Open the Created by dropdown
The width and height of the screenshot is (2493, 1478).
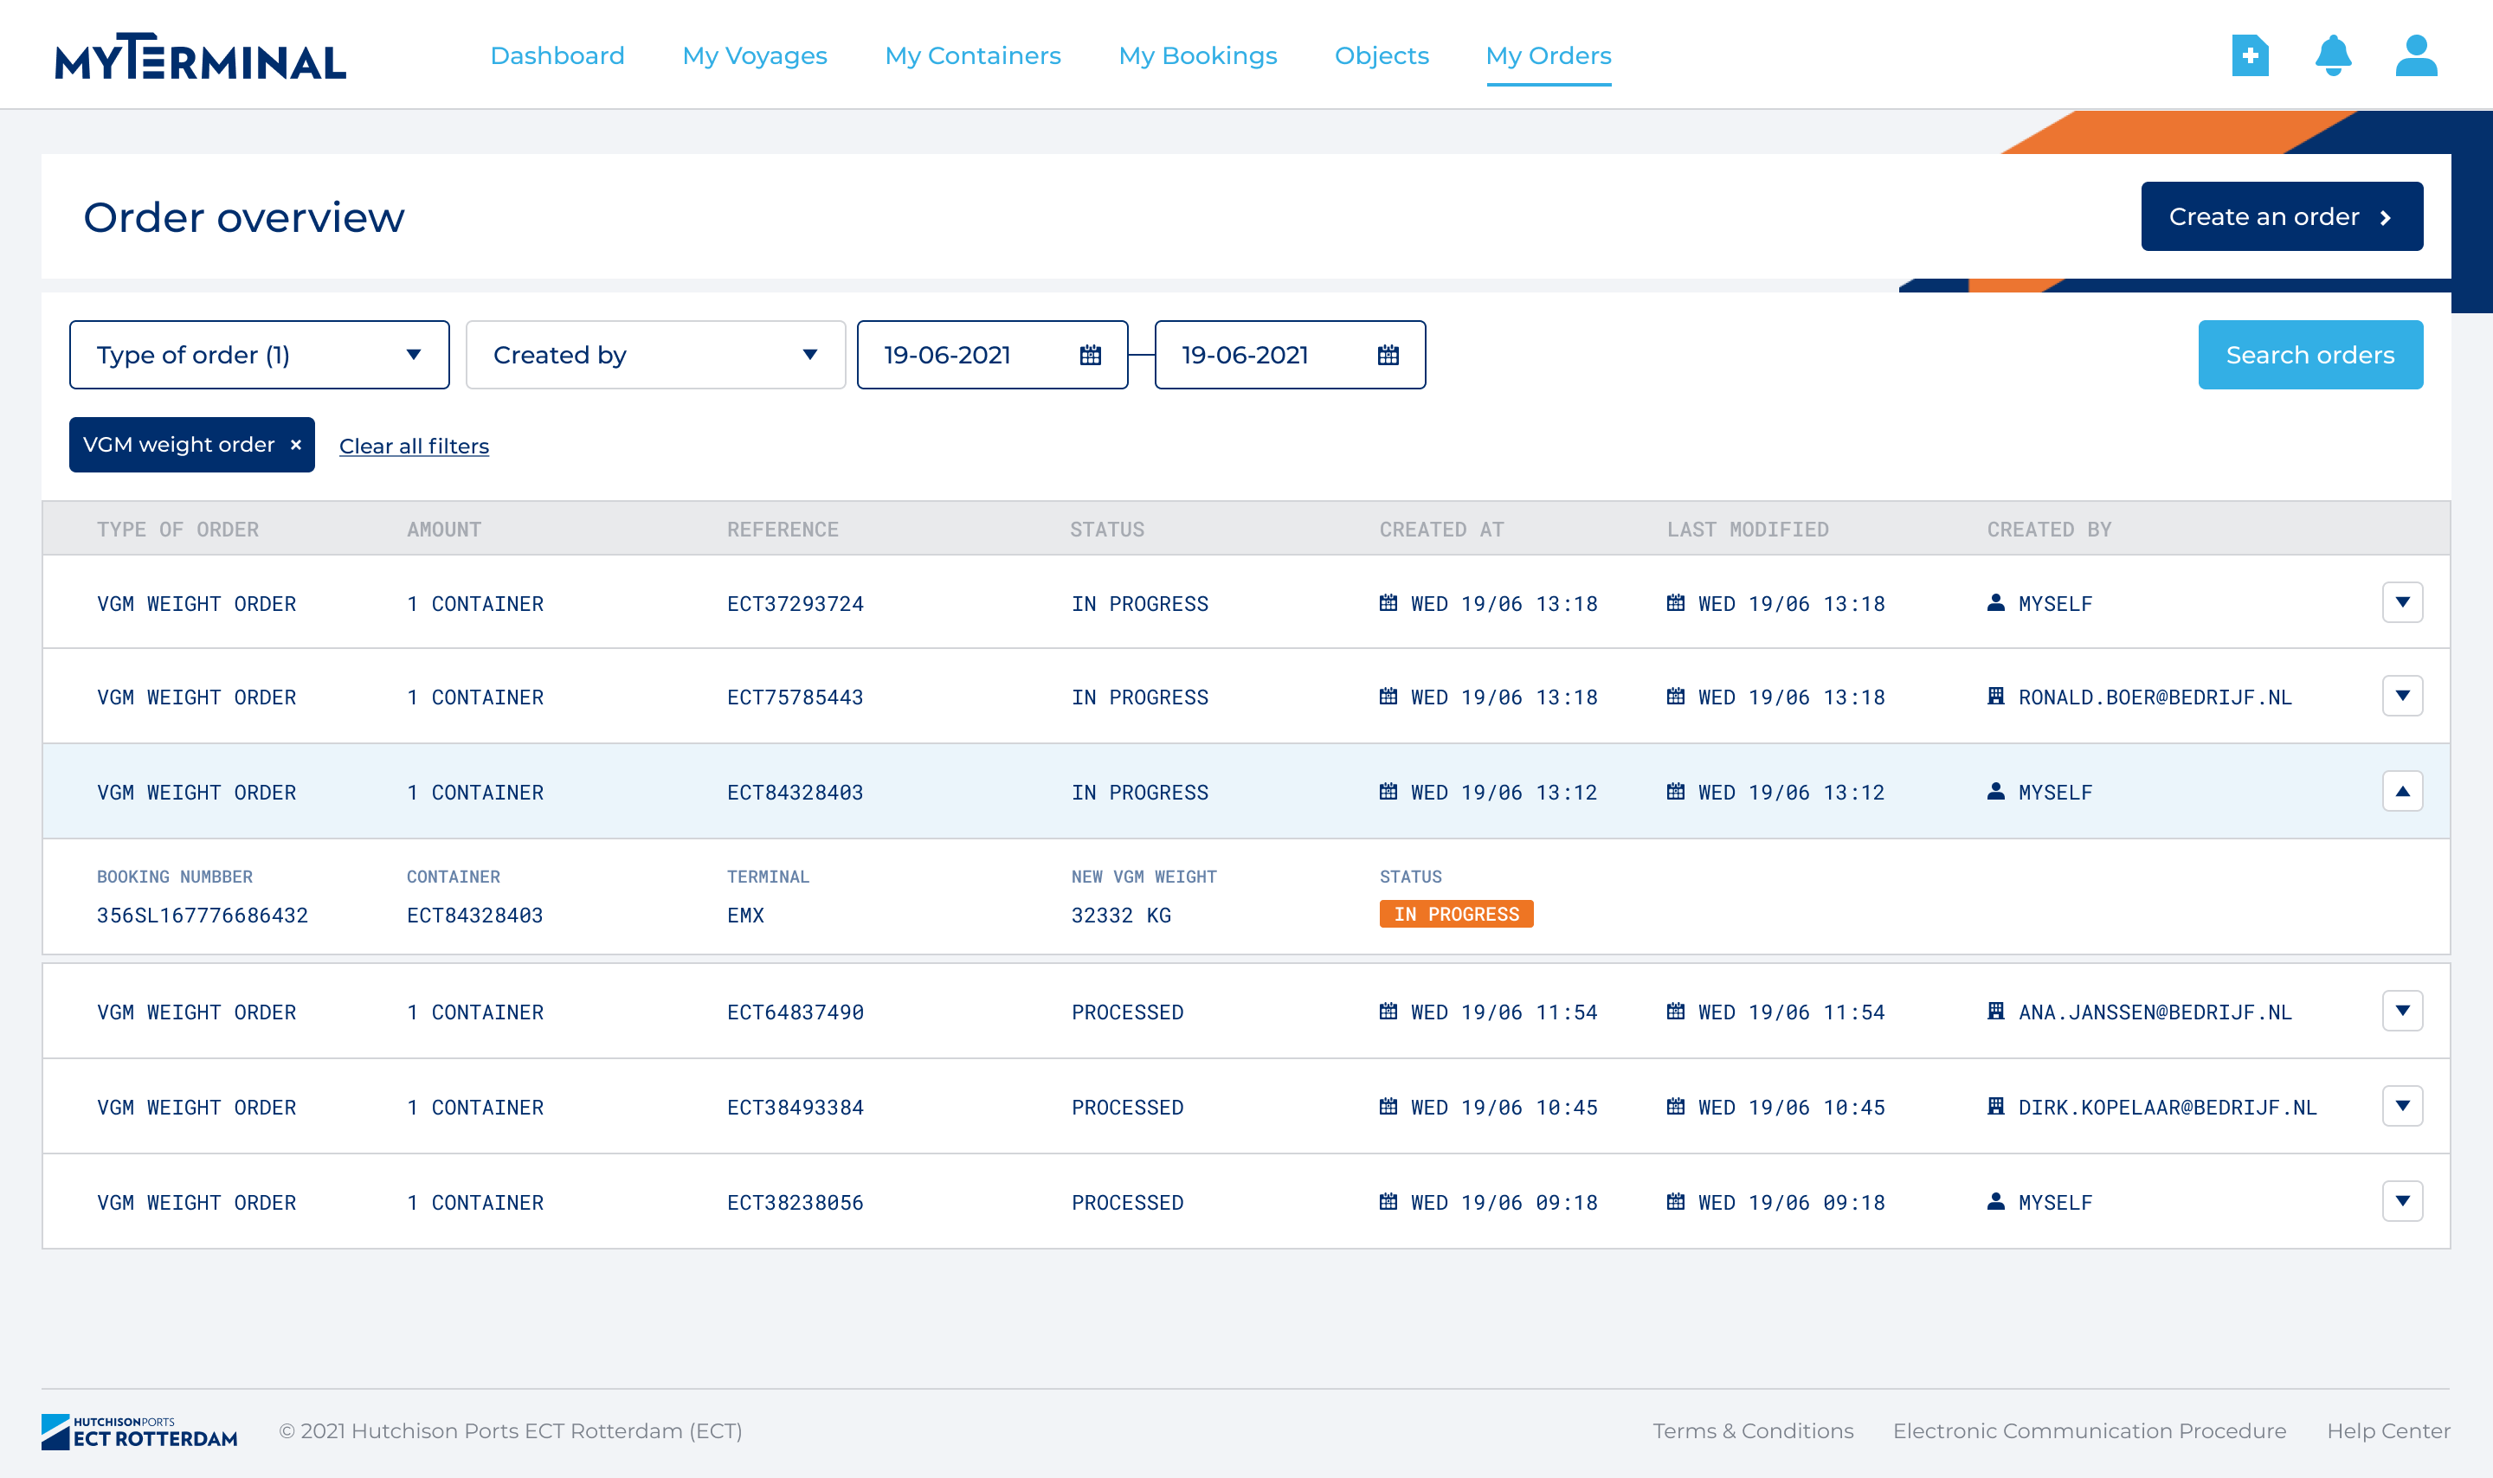click(x=655, y=355)
